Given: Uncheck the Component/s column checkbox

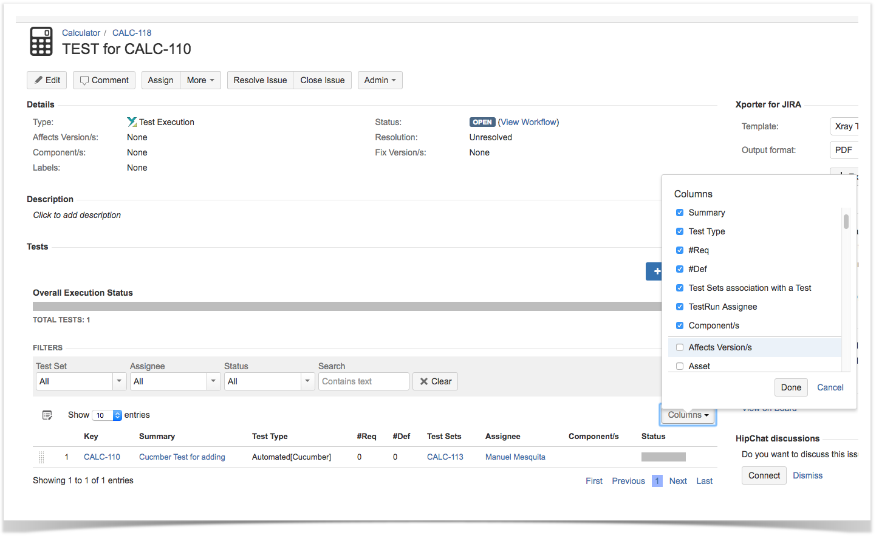Looking at the screenshot, I should [x=680, y=325].
